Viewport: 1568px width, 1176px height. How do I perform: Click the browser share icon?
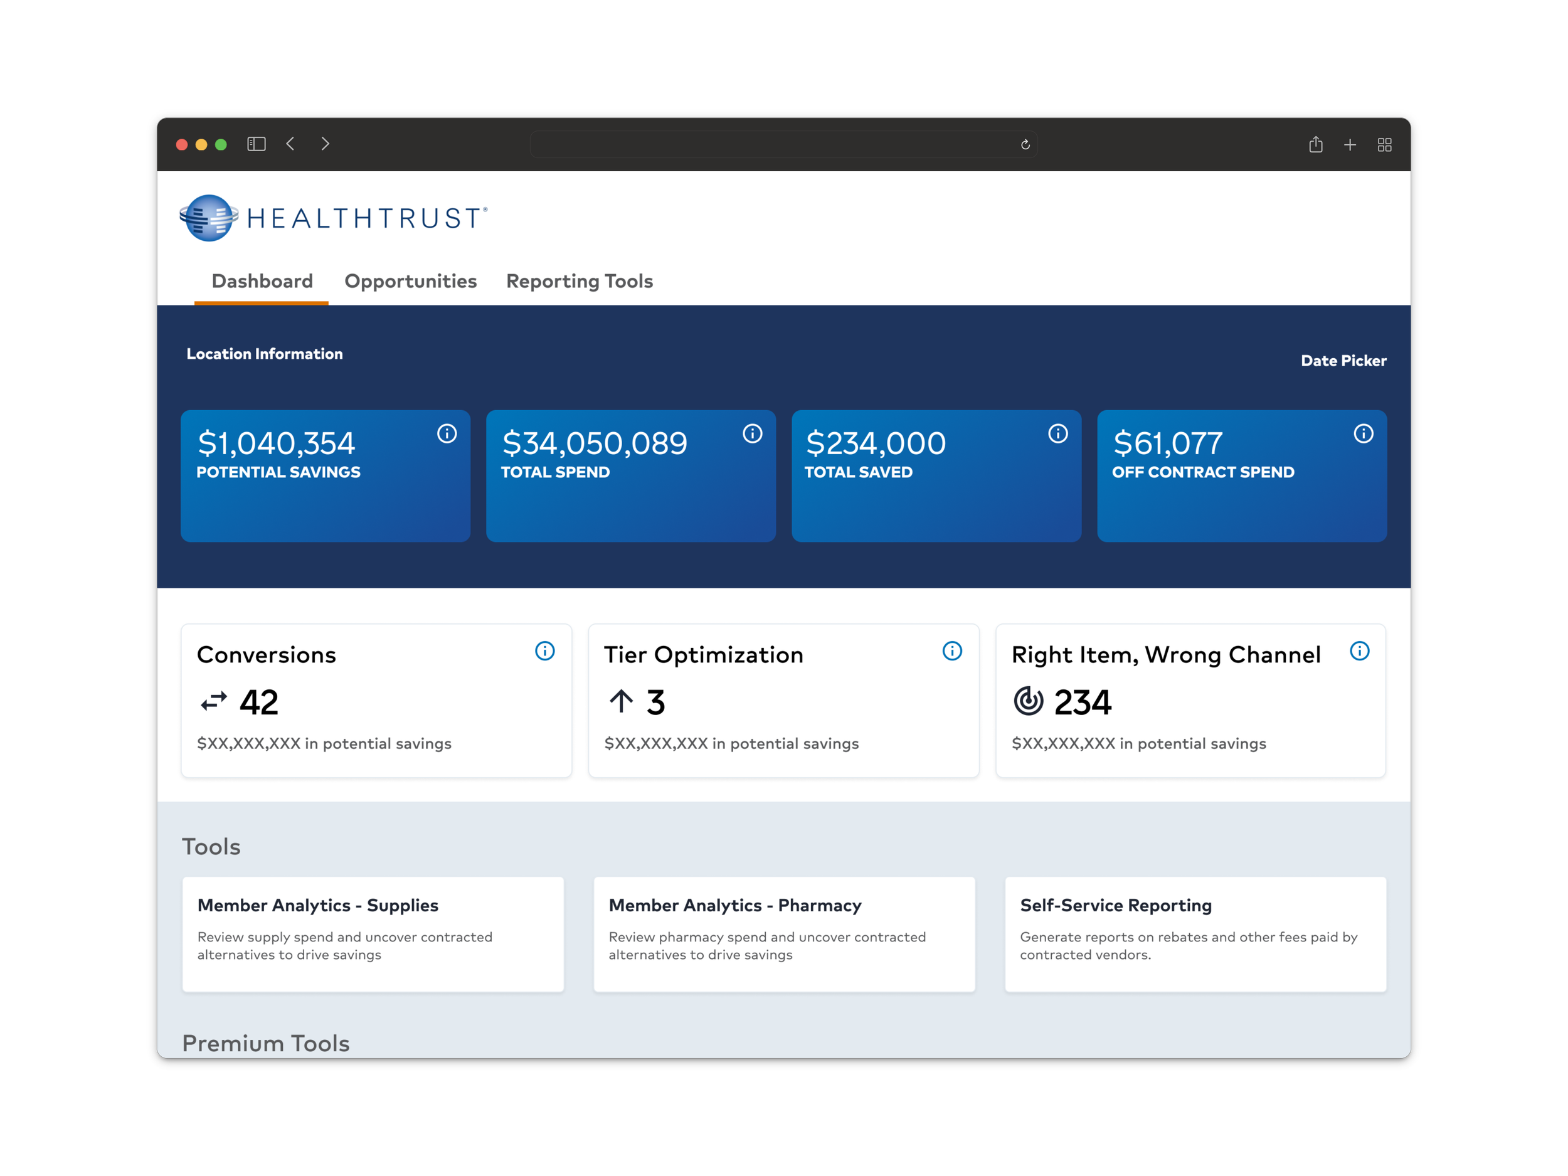point(1316,145)
